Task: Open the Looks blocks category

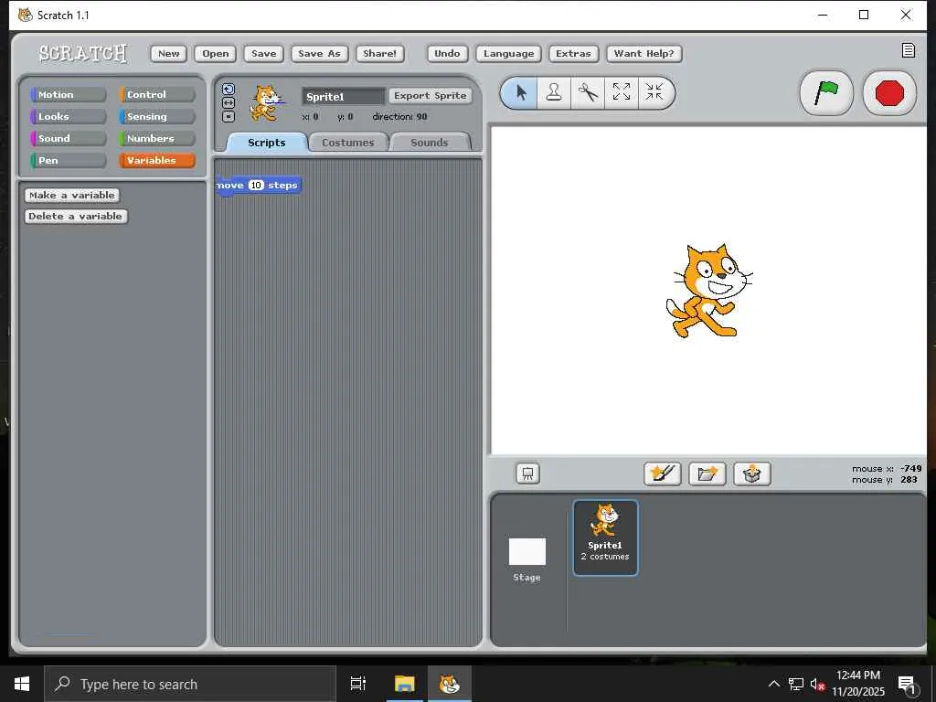Action: [68, 116]
